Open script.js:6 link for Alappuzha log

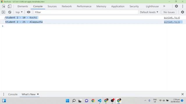(172, 22)
